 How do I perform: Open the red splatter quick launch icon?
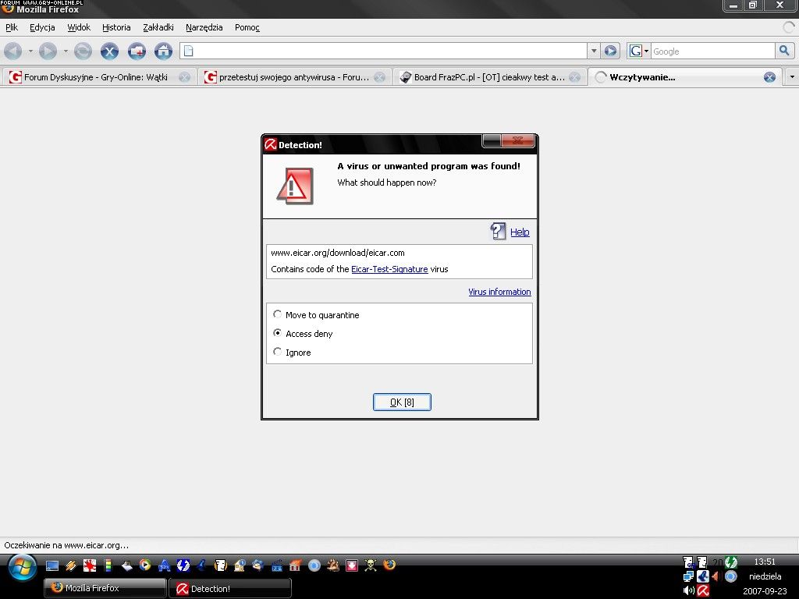pyautogui.click(x=90, y=565)
